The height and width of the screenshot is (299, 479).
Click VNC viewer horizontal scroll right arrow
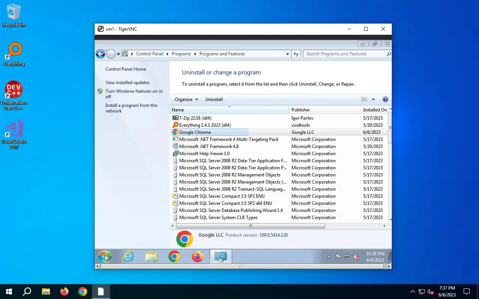(389, 266)
